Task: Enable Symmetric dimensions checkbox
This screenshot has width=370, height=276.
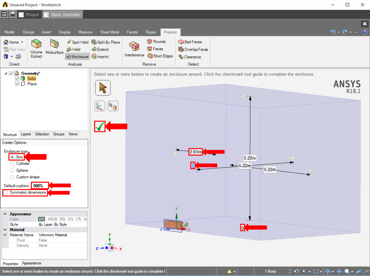Action: coord(6,193)
